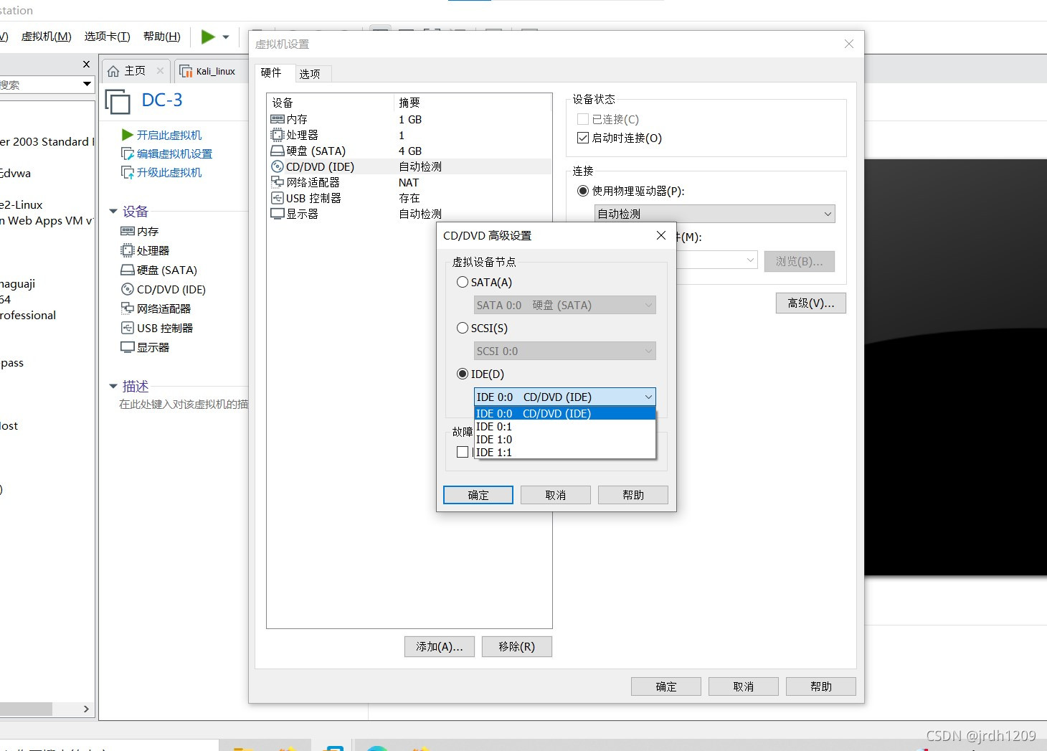Click USB 控制器 icon in settings hardware table
Screen dimensions: 1047x751
(278, 198)
